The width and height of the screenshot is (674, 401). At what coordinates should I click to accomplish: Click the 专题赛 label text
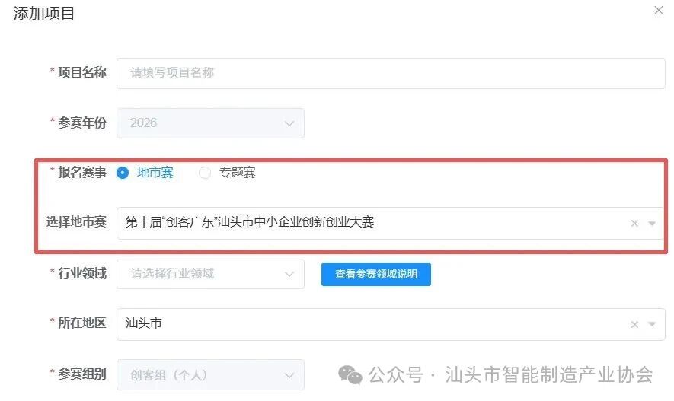pos(238,173)
